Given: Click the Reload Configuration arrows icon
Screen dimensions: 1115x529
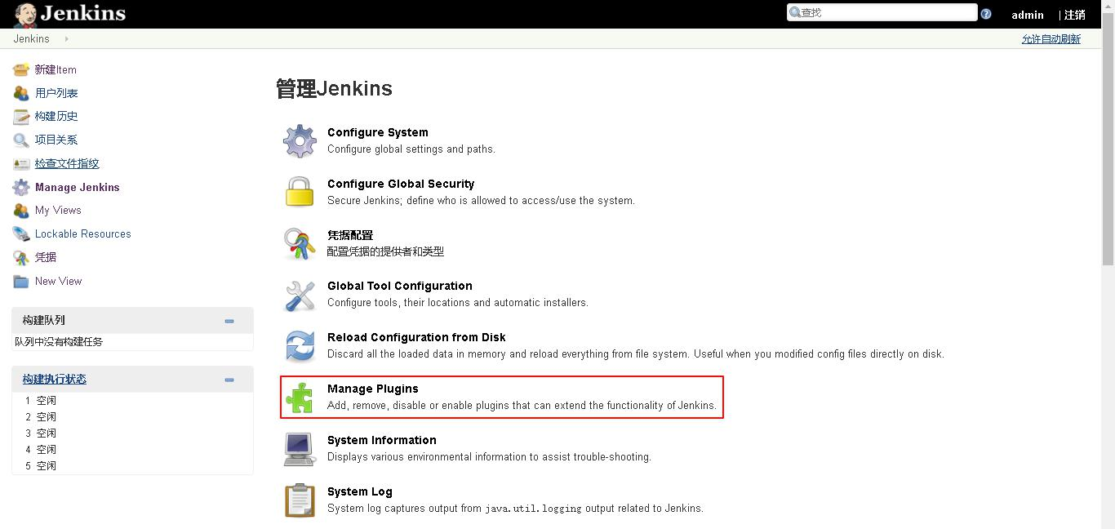Looking at the screenshot, I should [x=300, y=345].
